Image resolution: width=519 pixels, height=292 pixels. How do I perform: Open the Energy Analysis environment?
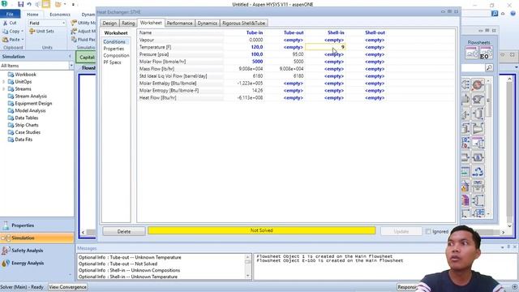[37, 263]
